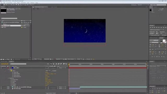The image size is (167, 94).
Task: Toggle audio mute in Preview panel
Action: point(161,28)
